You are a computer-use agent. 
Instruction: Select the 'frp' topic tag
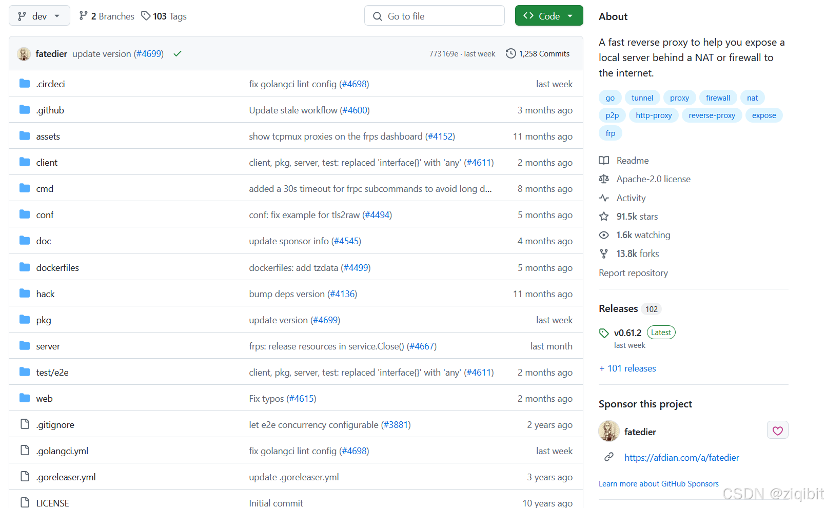coord(610,133)
